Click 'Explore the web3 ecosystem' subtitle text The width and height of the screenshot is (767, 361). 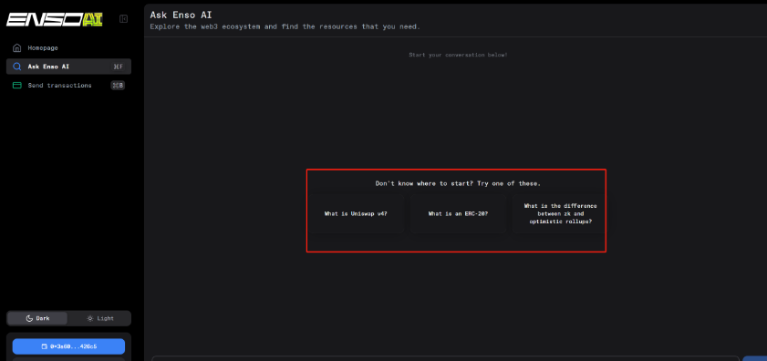tap(285, 26)
